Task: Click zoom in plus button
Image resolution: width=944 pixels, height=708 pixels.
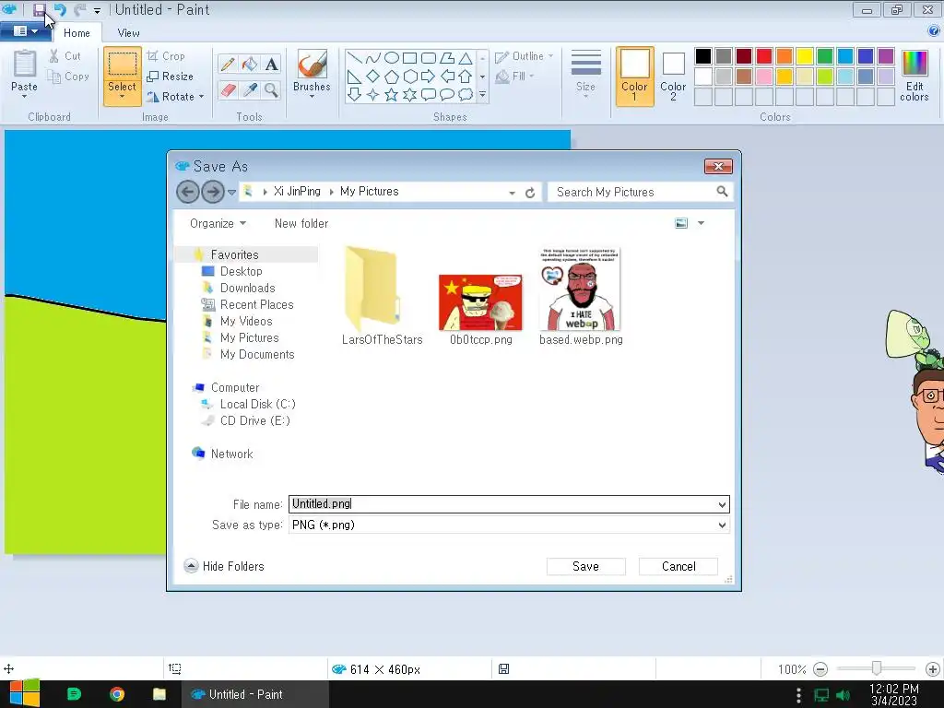Action: coord(933,669)
